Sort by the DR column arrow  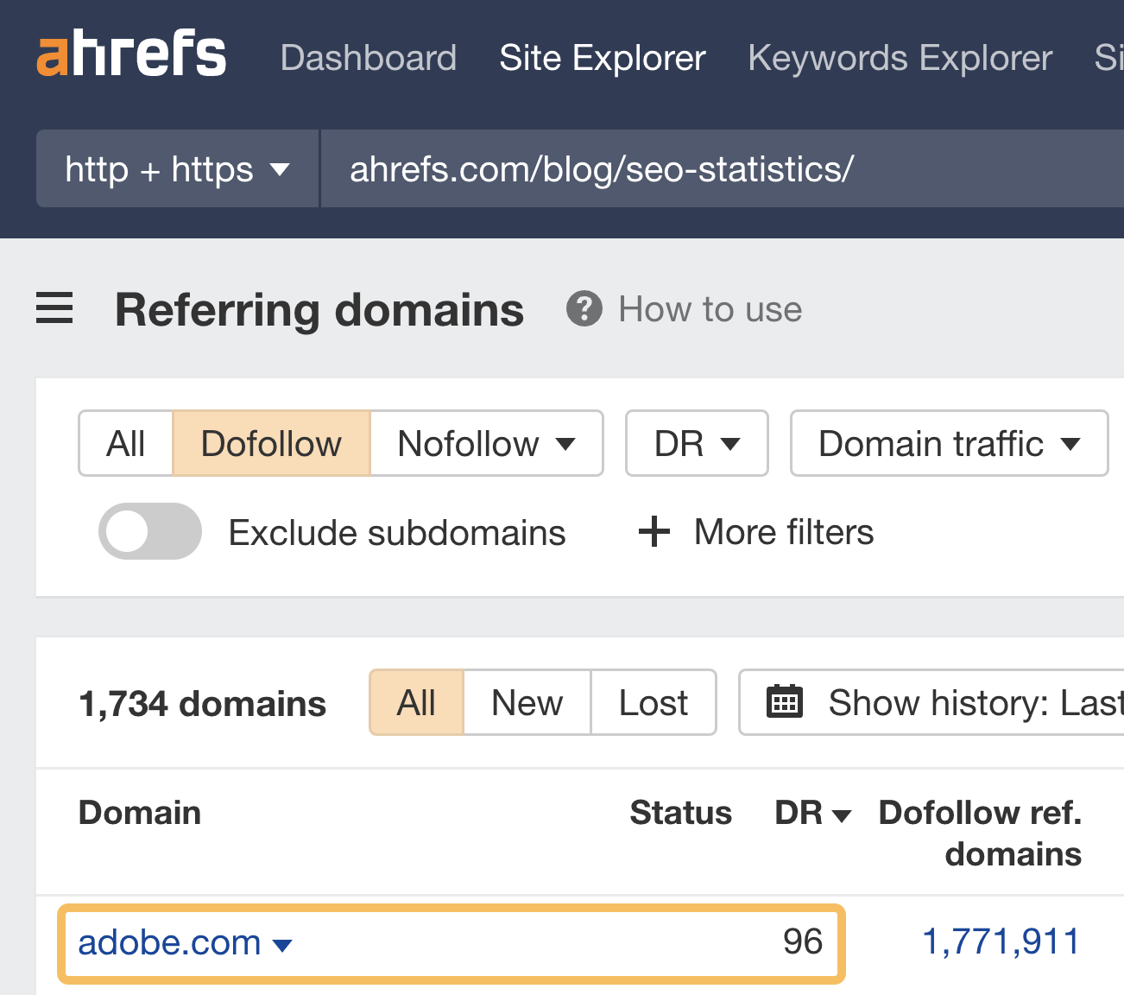(841, 814)
